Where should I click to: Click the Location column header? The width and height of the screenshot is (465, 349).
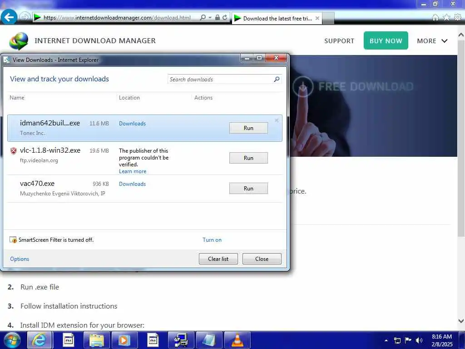coord(129,98)
